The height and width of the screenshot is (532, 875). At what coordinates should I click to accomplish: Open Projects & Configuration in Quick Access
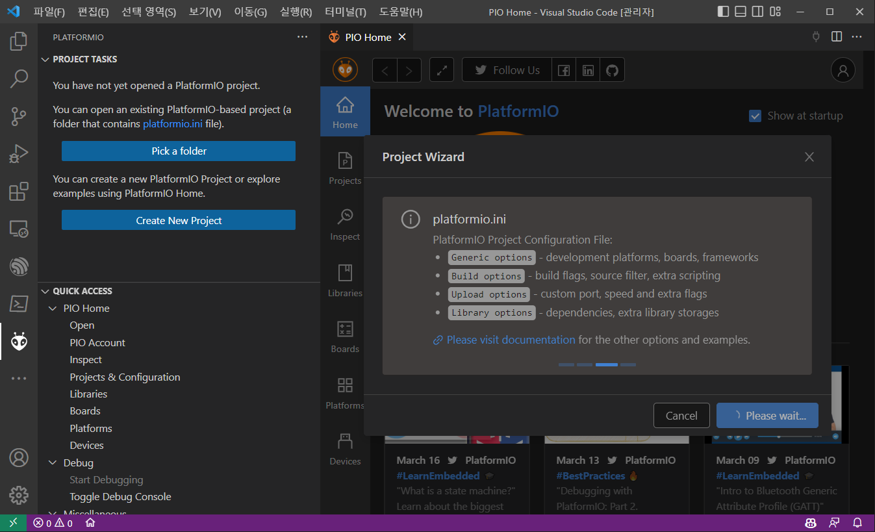[x=125, y=377]
